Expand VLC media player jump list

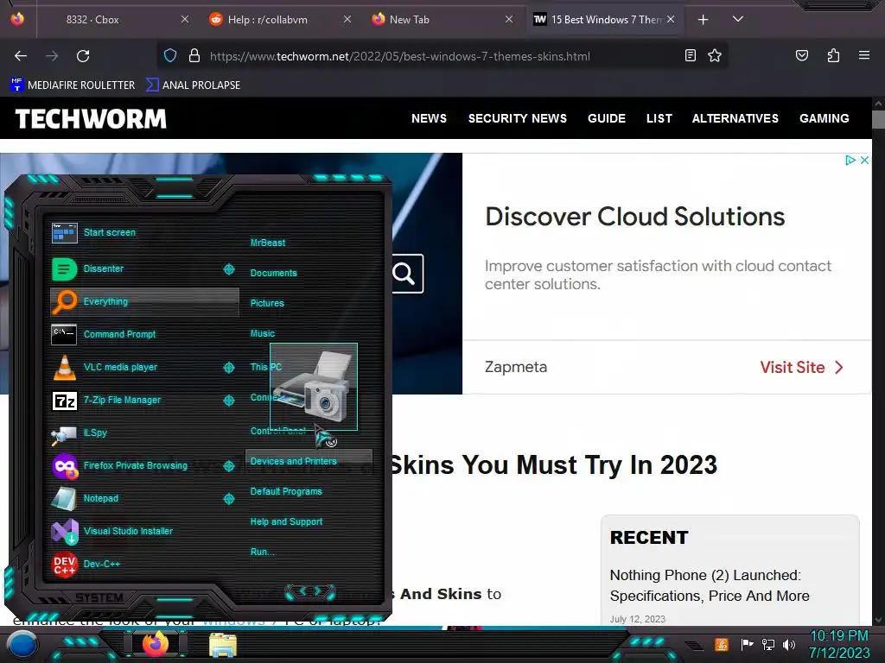(x=229, y=368)
